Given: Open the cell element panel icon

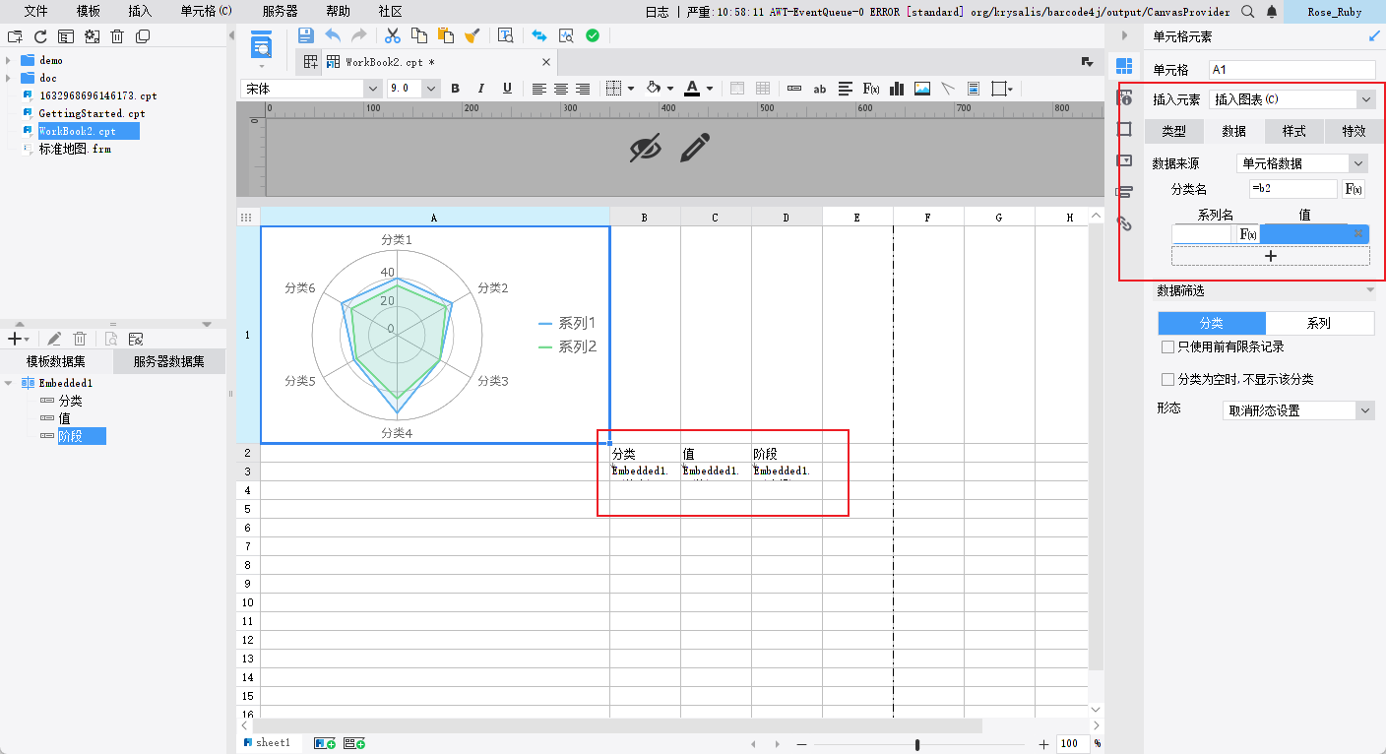Looking at the screenshot, I should click(1124, 67).
